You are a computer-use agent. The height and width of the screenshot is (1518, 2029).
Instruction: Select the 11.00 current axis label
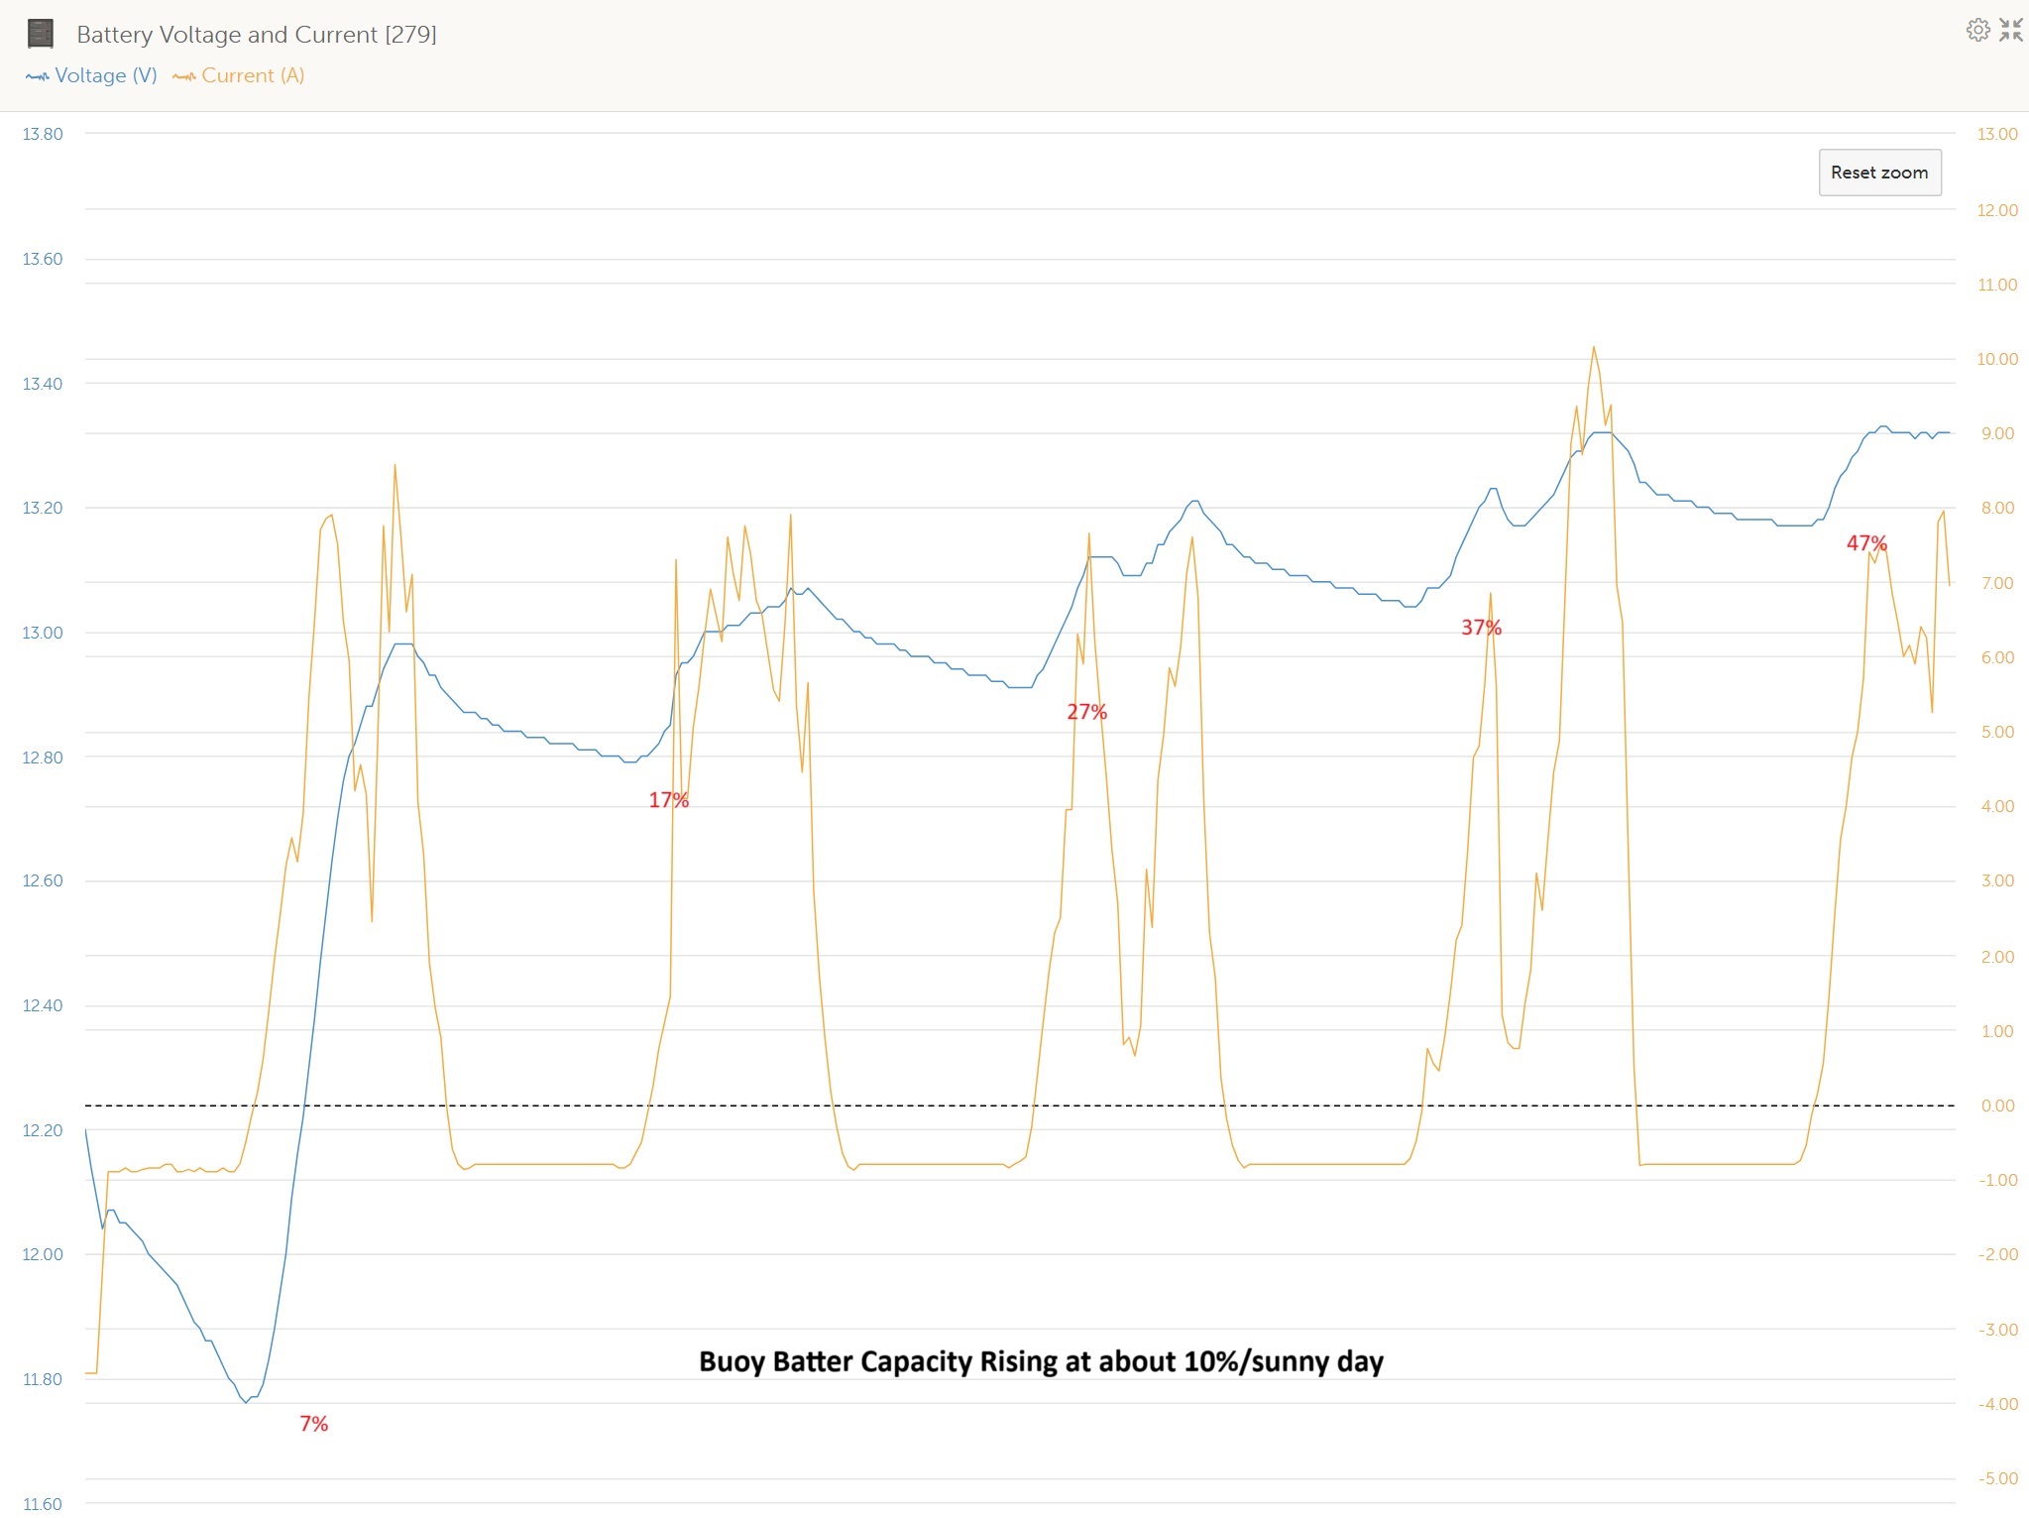(1997, 285)
